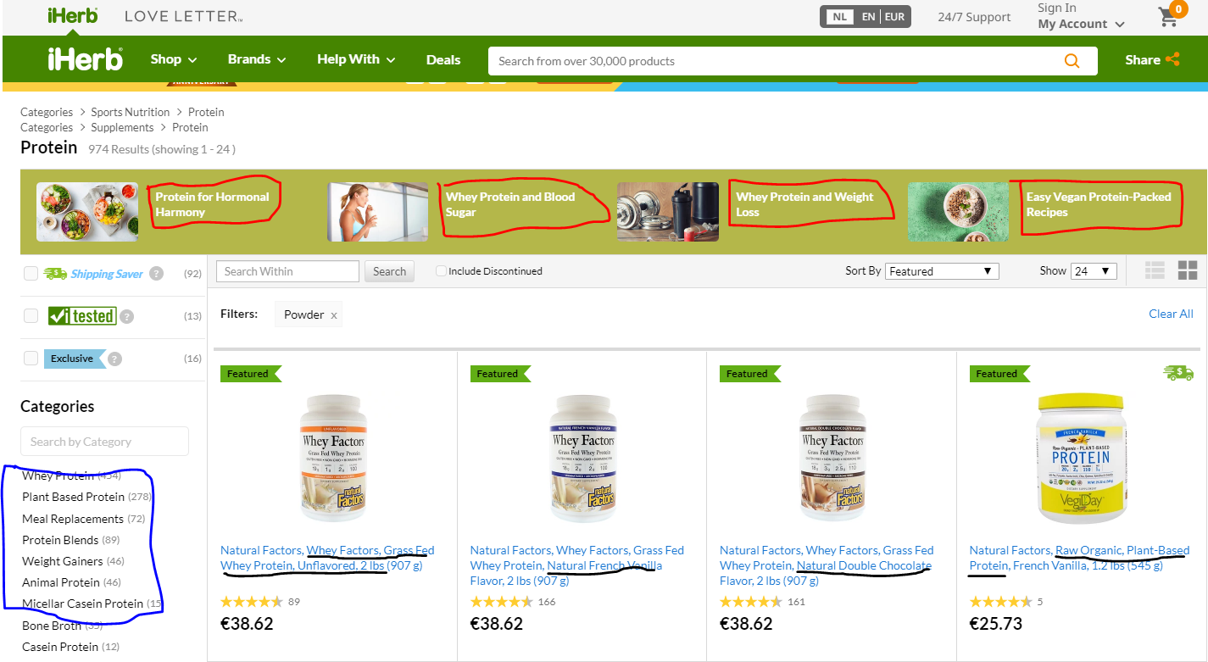This screenshot has height=662, width=1208.
Task: Click the Shipping Saver help icon
Action: click(x=156, y=274)
